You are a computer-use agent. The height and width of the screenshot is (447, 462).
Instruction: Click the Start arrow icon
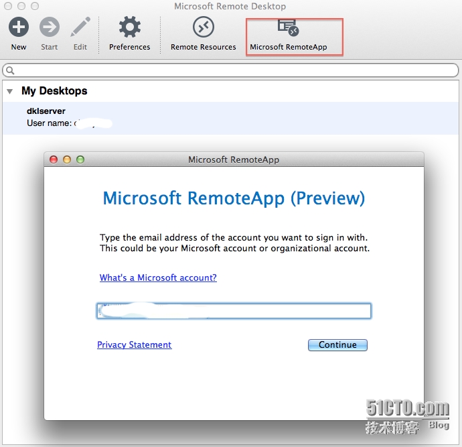[x=49, y=27]
